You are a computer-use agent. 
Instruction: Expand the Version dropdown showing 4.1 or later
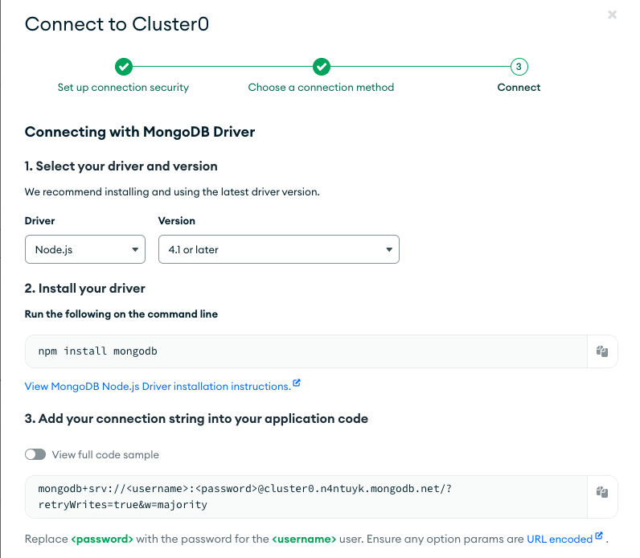278,249
